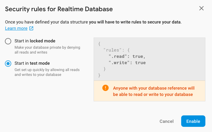The width and height of the screenshot is (212, 132).
Task: Select the locked mode radio button
Action: (8, 41)
